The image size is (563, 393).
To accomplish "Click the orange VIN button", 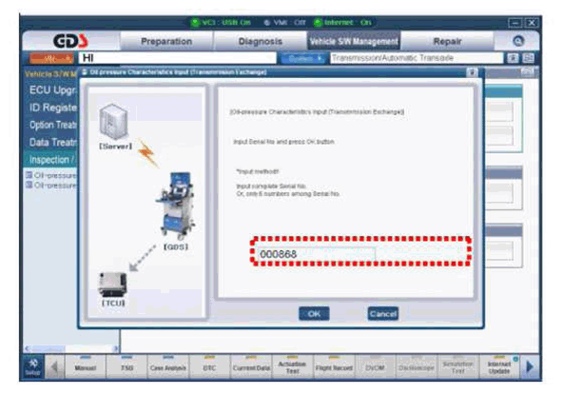I will (x=51, y=58).
